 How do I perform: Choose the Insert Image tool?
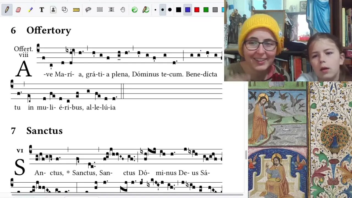(x=53, y=10)
